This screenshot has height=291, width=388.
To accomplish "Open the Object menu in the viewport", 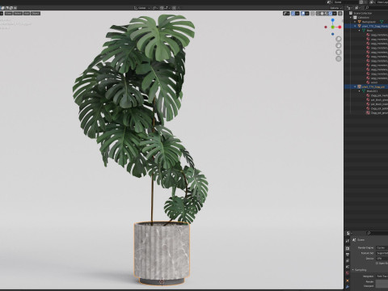I will [36, 13].
